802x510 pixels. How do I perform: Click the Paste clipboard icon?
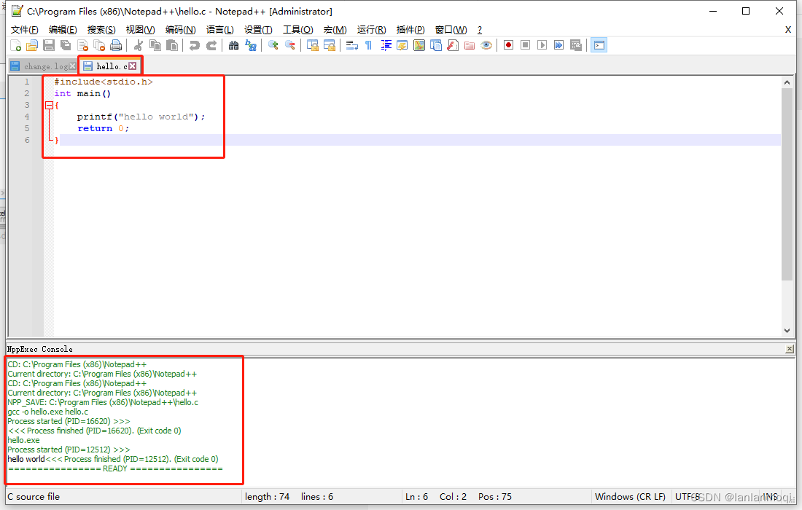pyautogui.click(x=172, y=45)
